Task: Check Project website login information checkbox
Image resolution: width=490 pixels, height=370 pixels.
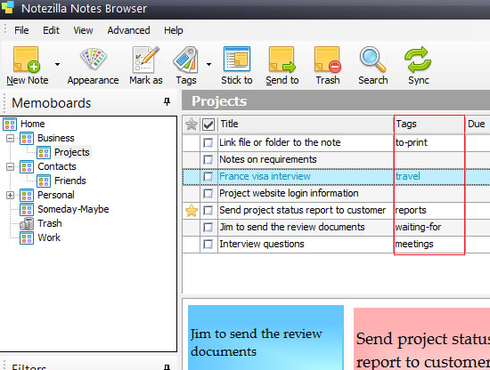Action: (208, 193)
